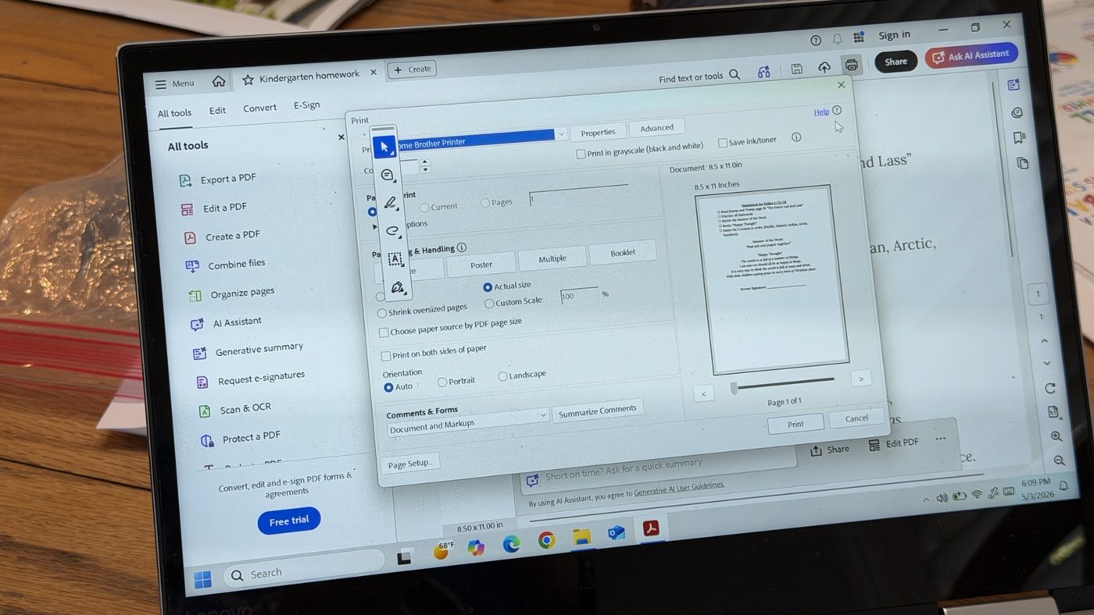Open Microsoft Edge from the taskbar
The height and width of the screenshot is (615, 1094).
(511, 544)
